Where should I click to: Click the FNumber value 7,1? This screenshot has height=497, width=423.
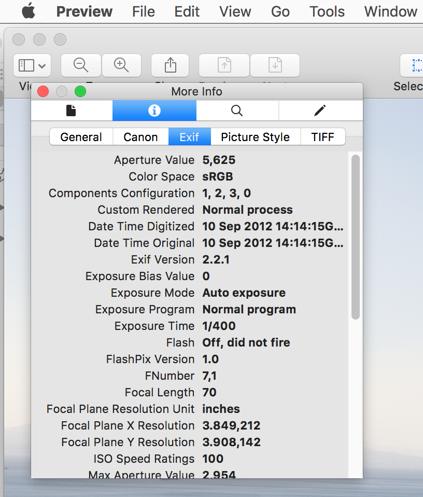coord(209,376)
